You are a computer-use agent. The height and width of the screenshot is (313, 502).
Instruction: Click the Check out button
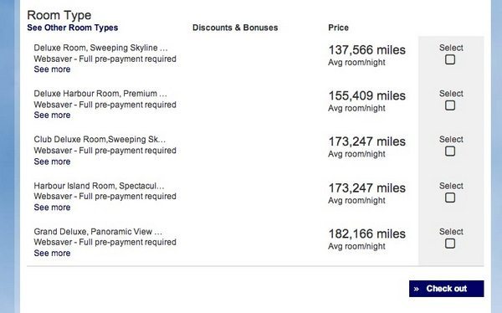click(x=446, y=289)
